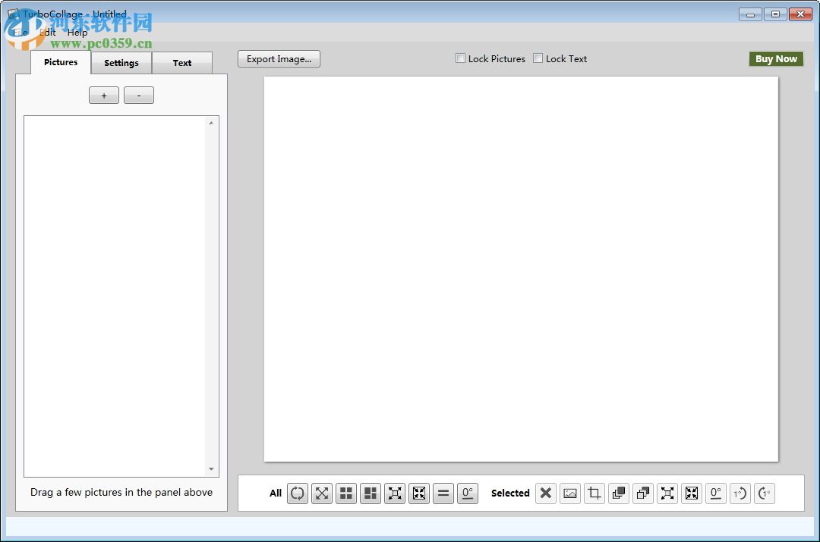Click inside the empty picture list panel
The height and width of the screenshot is (542, 820).
click(115, 296)
